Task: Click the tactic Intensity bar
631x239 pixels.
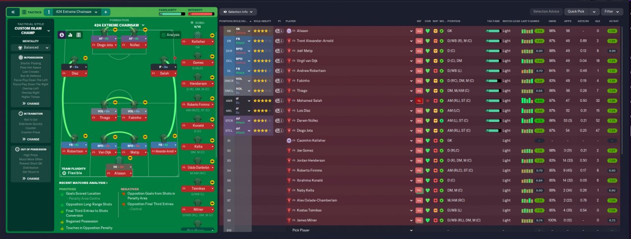Action: (x=201, y=14)
